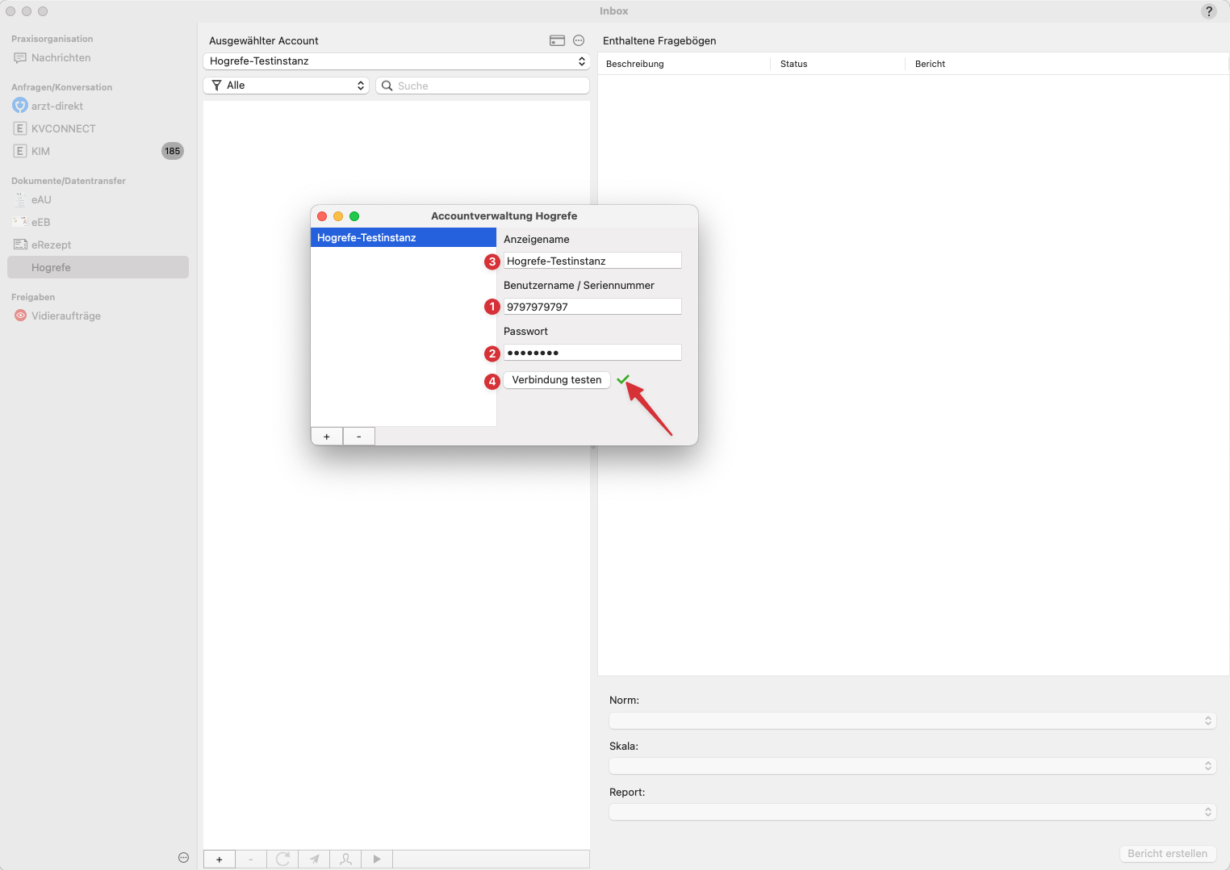Click the Anzeigename input field
Screen dimensions: 1230x870
pos(592,261)
